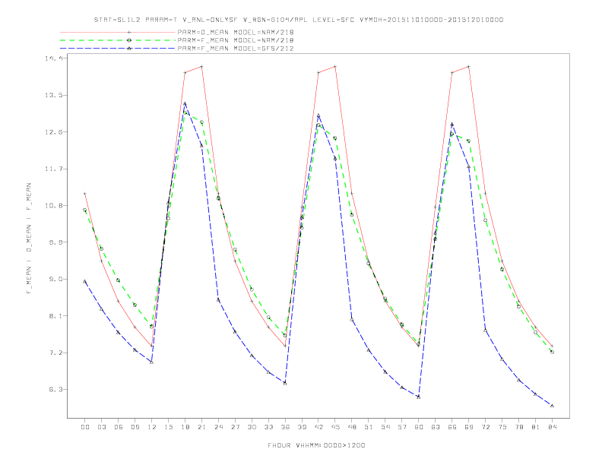Click the x-axis label 48
Viewport: 602px width, 465px height.
(x=352, y=427)
